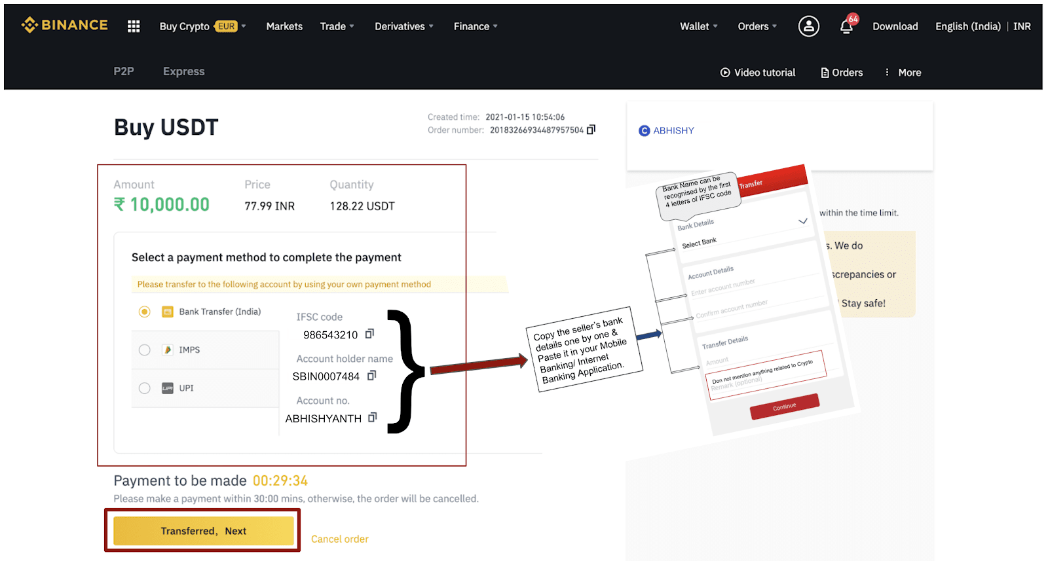Open the More options menu
Viewport: 1048px width, 561px height.
tap(909, 73)
